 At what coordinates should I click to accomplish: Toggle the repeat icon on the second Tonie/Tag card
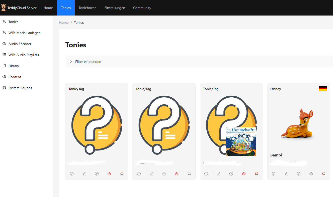[189, 174]
